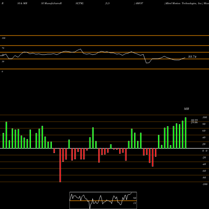Select the 29.06 value beside the histogram
209x209 pixels.
pyautogui.click(x=194, y=122)
